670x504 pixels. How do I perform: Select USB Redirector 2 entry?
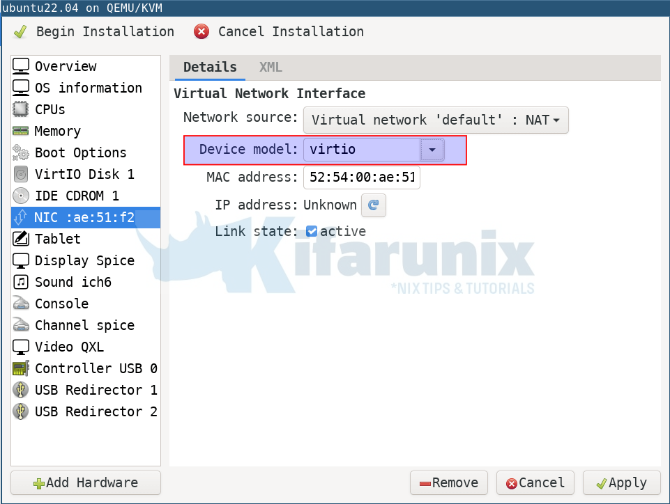coord(86,411)
